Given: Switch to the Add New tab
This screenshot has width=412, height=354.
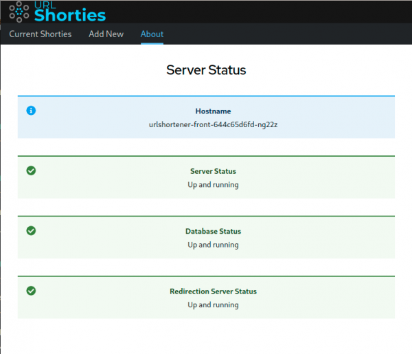Looking at the screenshot, I should pyautogui.click(x=106, y=34).
